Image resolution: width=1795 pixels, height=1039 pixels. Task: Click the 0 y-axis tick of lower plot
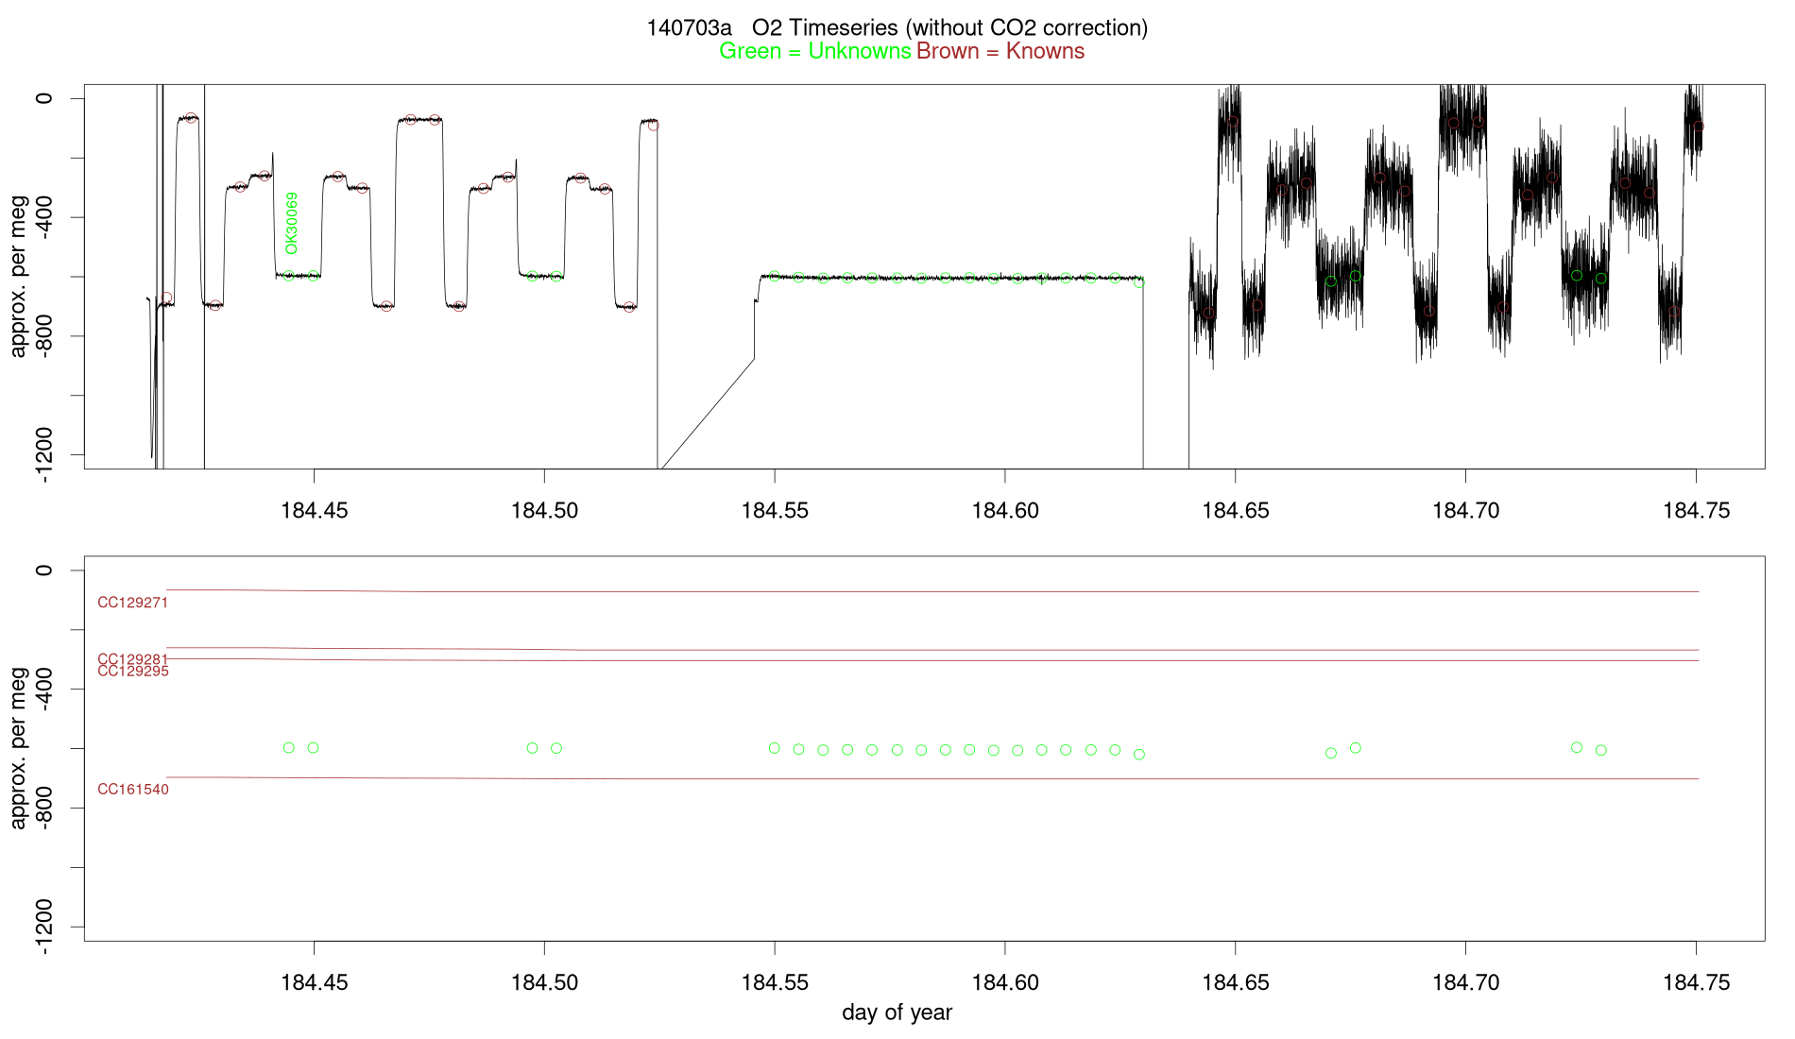point(43,571)
